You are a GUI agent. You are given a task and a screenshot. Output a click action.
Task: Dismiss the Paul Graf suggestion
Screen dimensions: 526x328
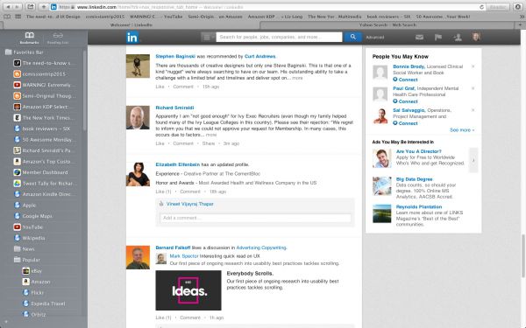pos(473,88)
